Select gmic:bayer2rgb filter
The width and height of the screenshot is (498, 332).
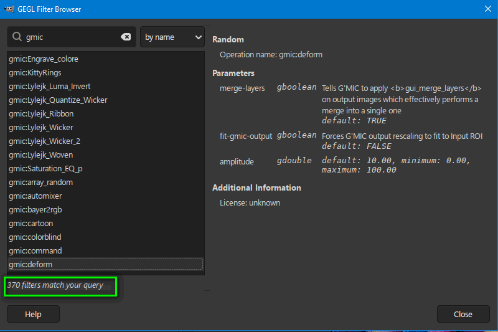tap(105, 209)
